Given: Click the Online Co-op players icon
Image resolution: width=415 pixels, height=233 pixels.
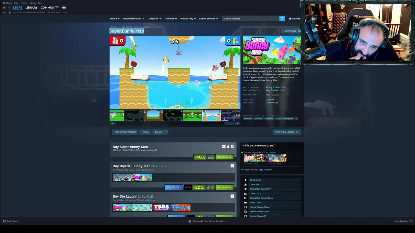Looking at the screenshot, I should 245,194.
